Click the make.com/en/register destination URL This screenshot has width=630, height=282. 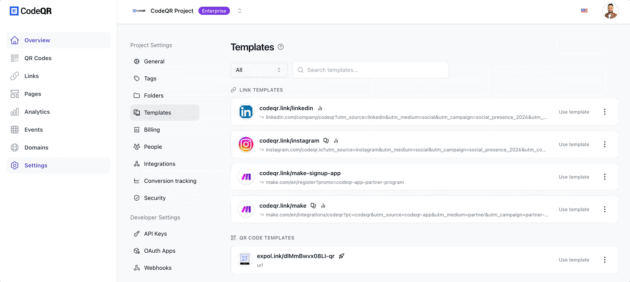click(335, 182)
